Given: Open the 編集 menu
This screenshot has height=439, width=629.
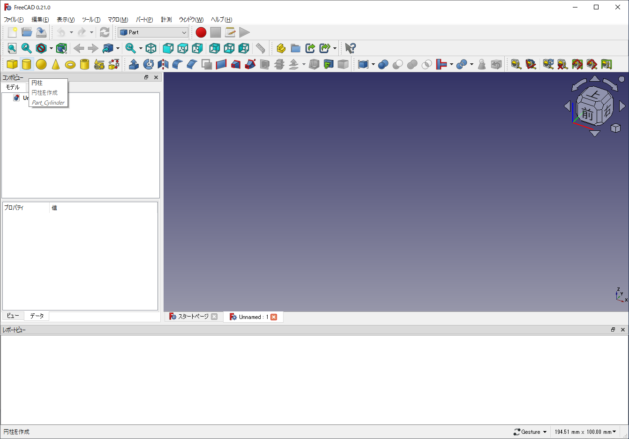Looking at the screenshot, I should click(x=40, y=20).
